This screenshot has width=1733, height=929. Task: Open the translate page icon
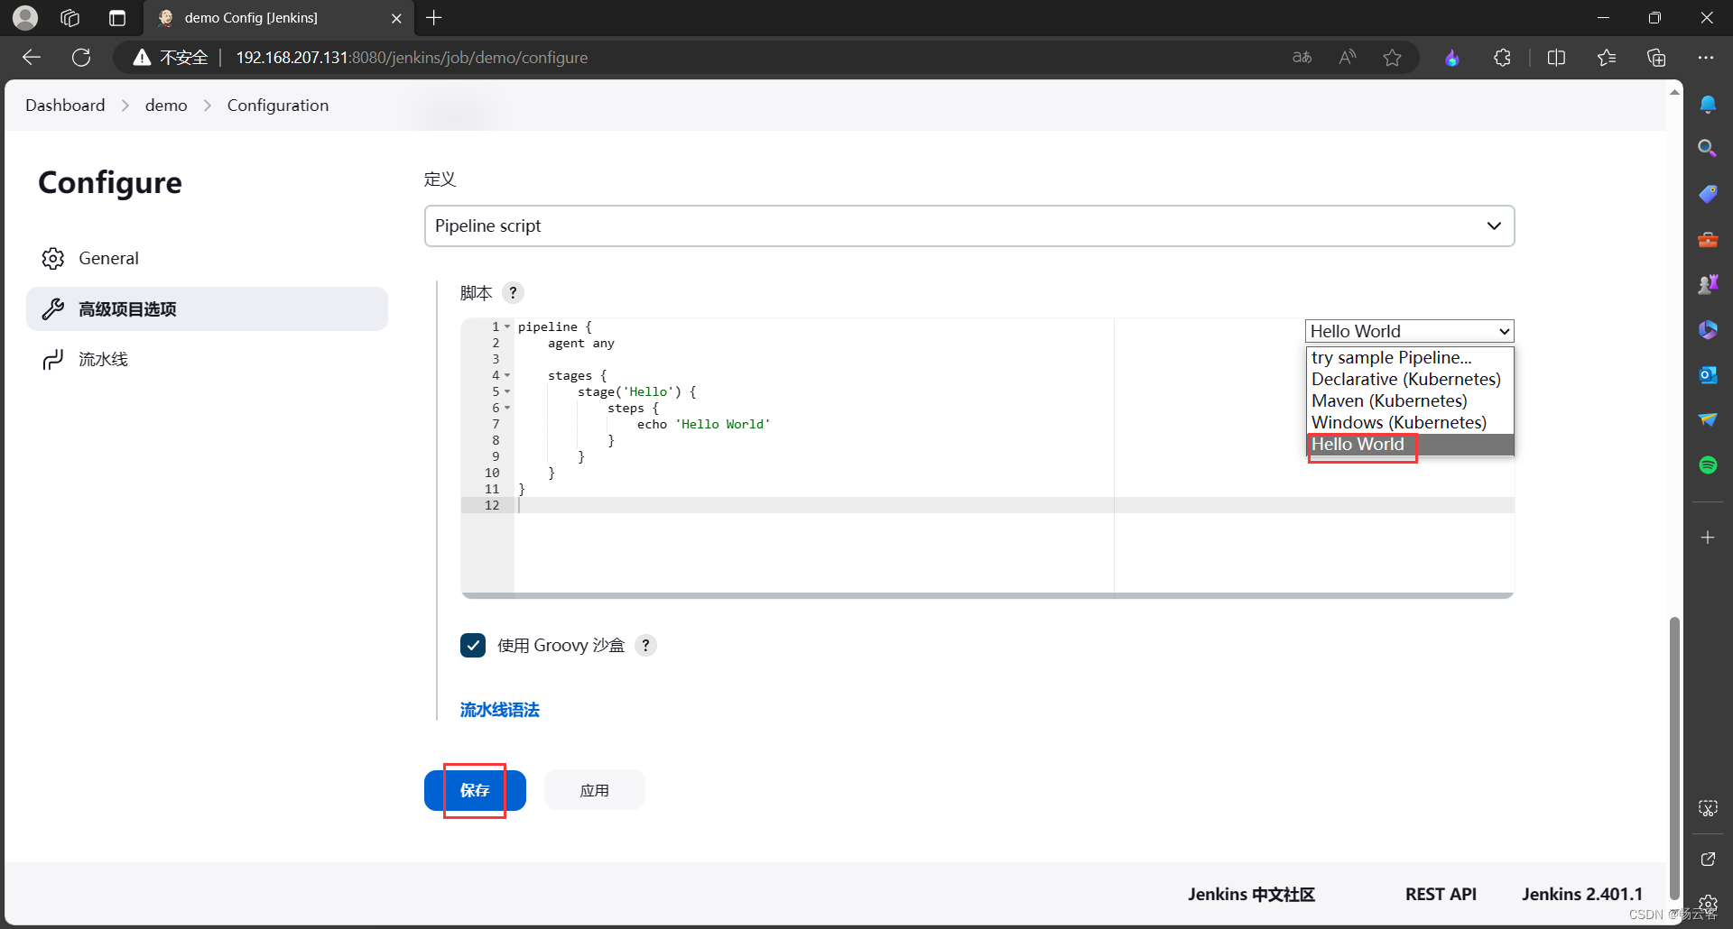[1302, 58]
